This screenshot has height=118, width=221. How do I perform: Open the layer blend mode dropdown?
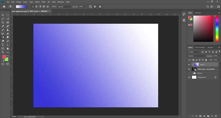coord(197,56)
